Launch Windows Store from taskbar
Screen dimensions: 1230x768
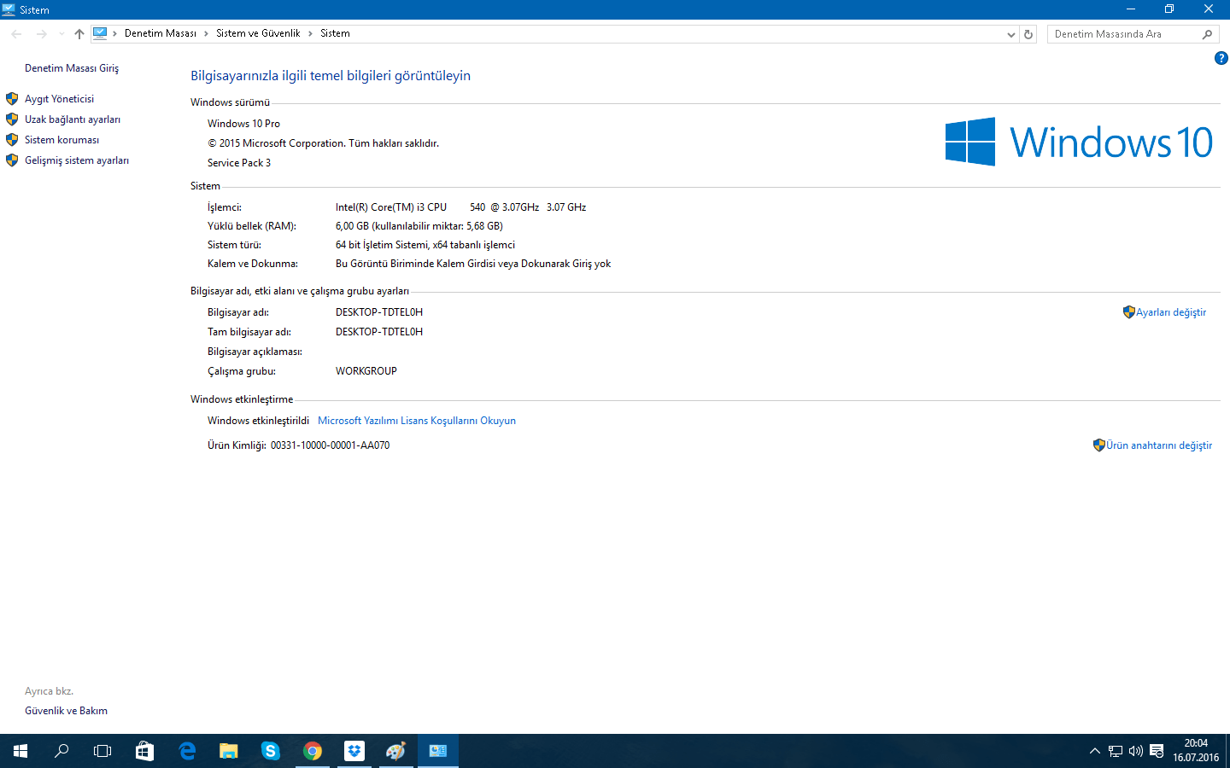(144, 751)
